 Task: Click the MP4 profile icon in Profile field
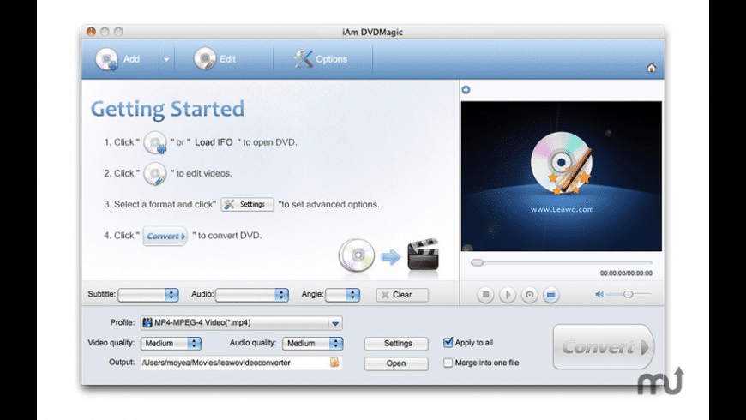tap(147, 323)
